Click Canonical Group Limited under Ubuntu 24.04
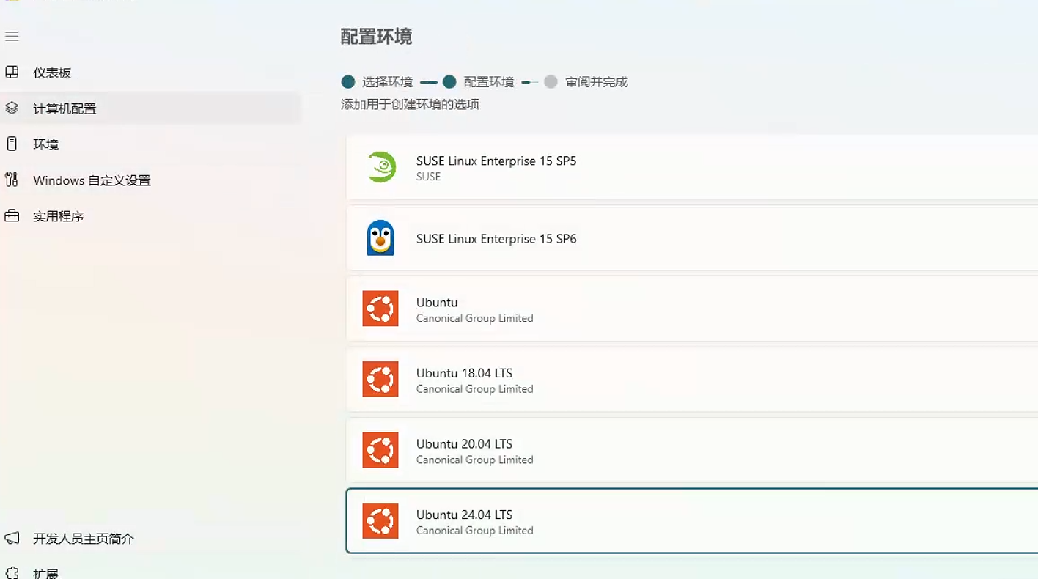1038x579 pixels. pyautogui.click(x=474, y=531)
